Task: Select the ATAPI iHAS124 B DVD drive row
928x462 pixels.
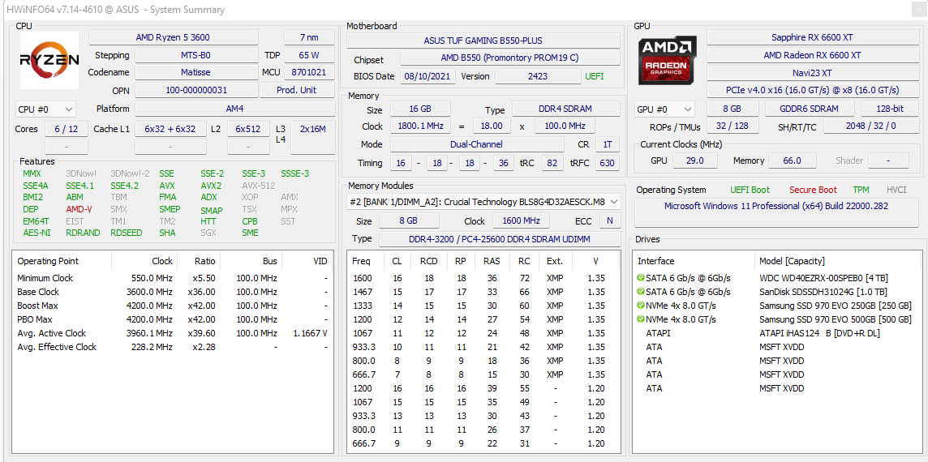Action: [776, 333]
